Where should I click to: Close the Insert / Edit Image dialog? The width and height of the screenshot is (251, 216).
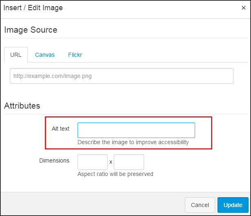244,8
